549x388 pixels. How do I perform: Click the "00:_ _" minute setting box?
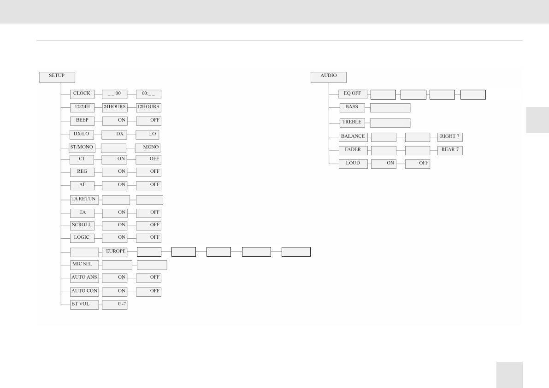click(x=148, y=94)
